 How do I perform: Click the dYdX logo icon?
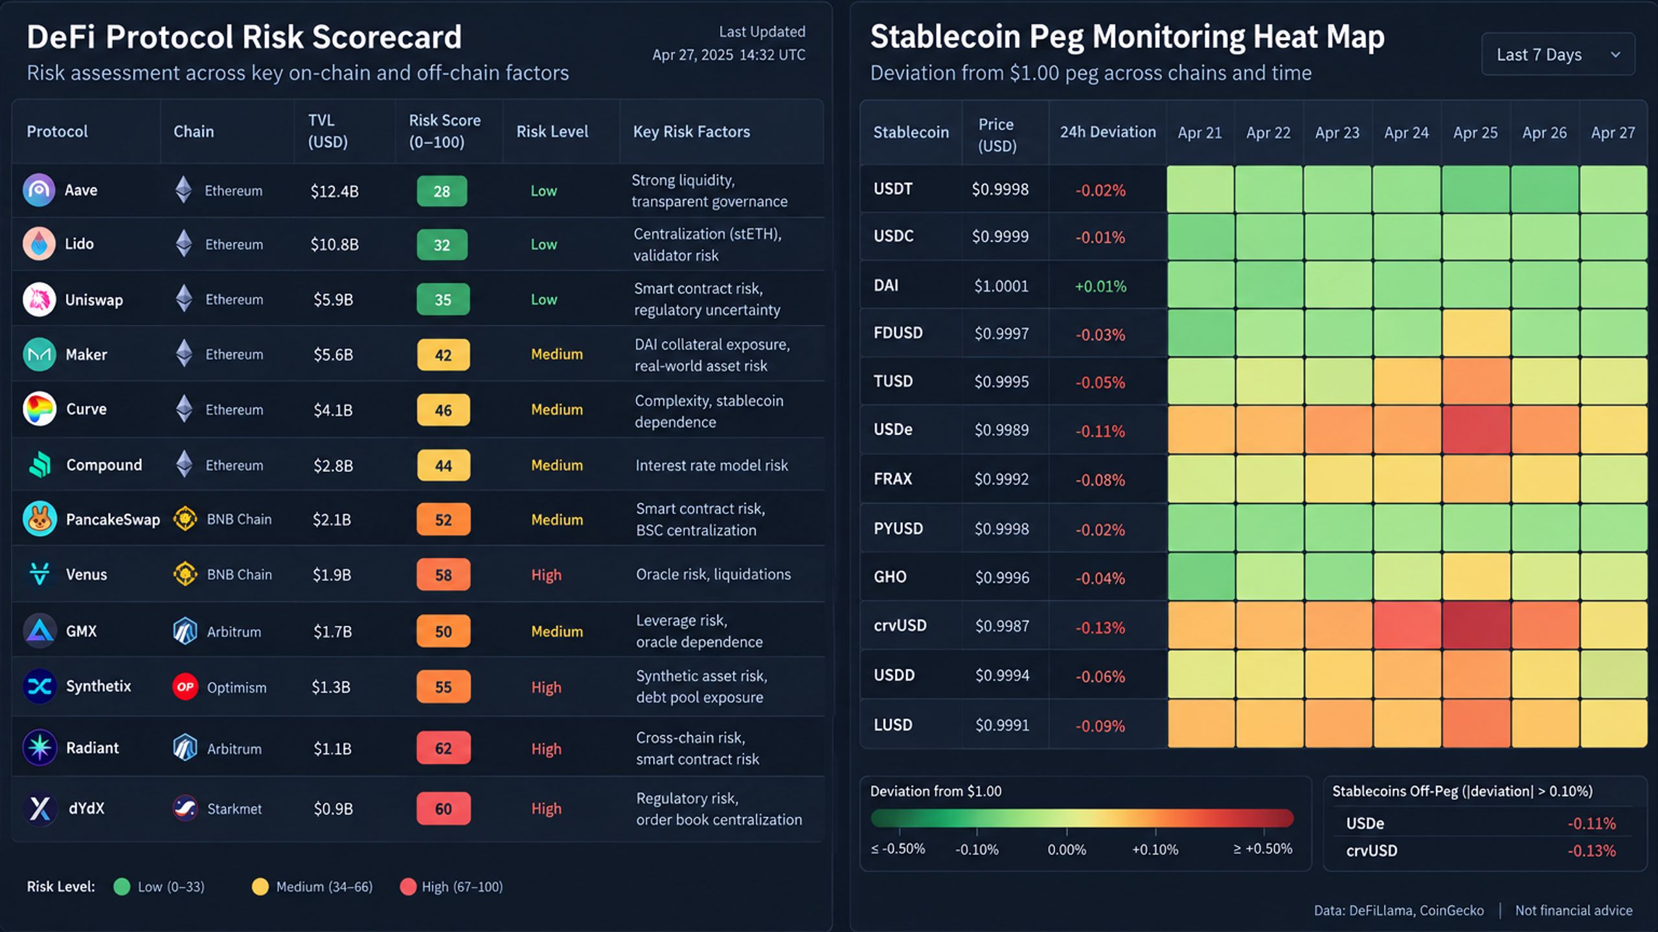click(x=40, y=808)
